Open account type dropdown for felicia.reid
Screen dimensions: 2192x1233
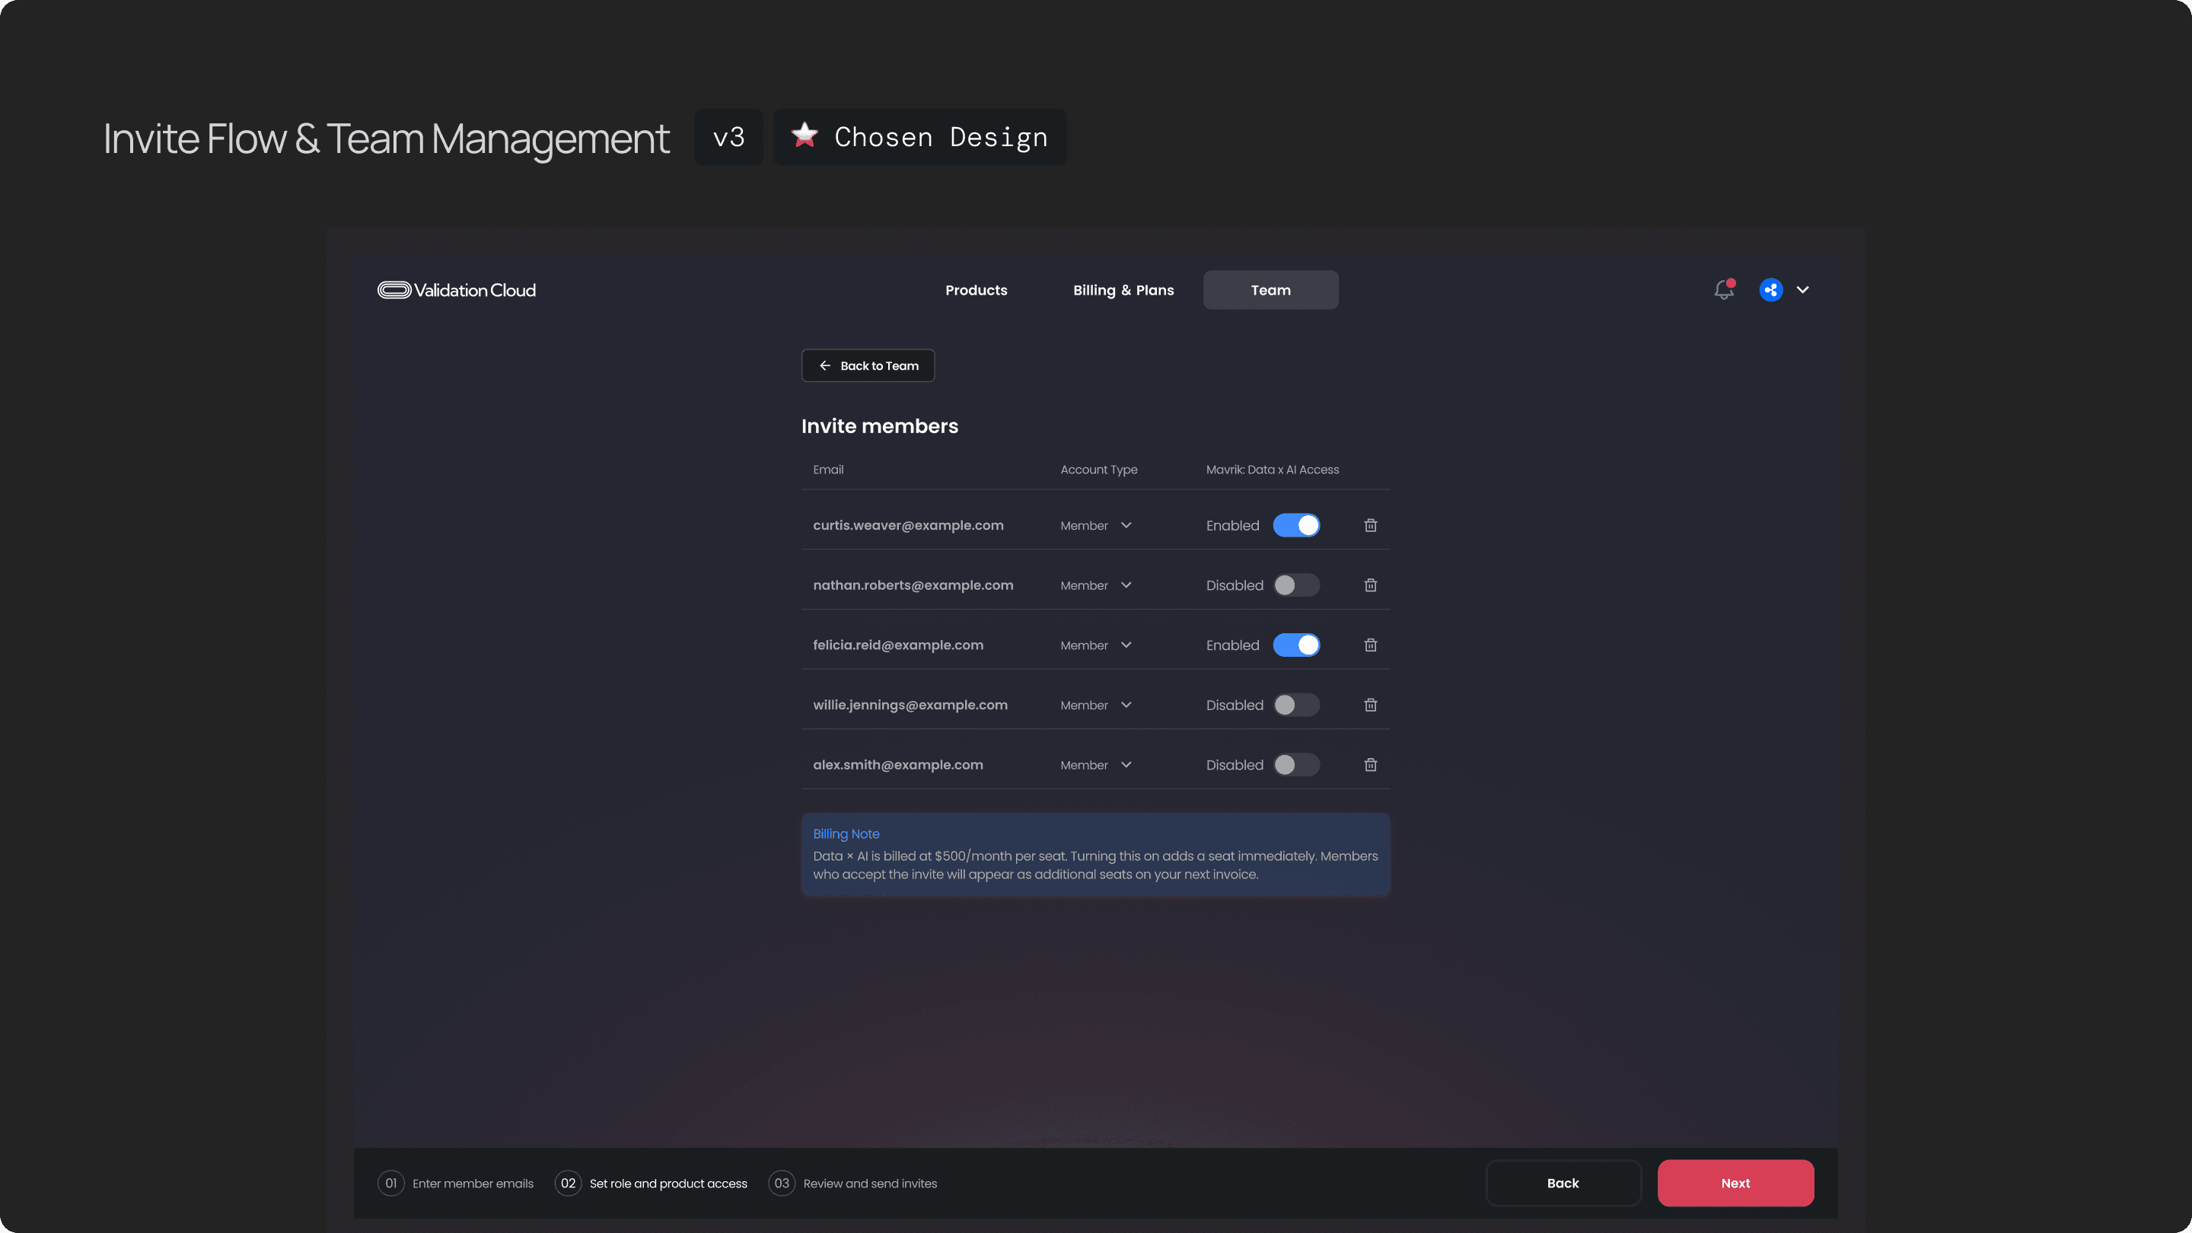[x=1096, y=645]
